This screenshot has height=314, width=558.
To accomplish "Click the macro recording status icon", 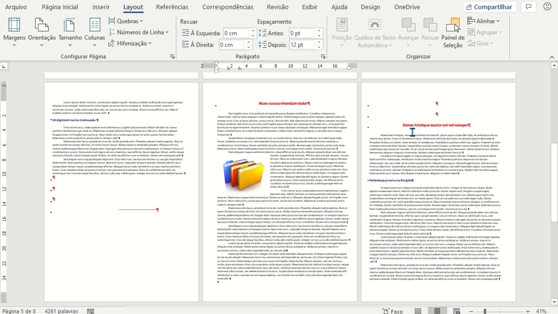I will tap(90, 311).
